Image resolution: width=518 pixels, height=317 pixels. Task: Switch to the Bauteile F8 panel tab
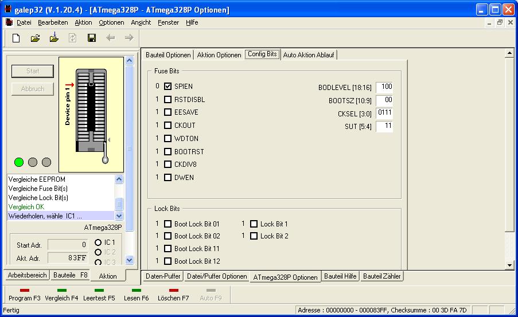coord(71,275)
